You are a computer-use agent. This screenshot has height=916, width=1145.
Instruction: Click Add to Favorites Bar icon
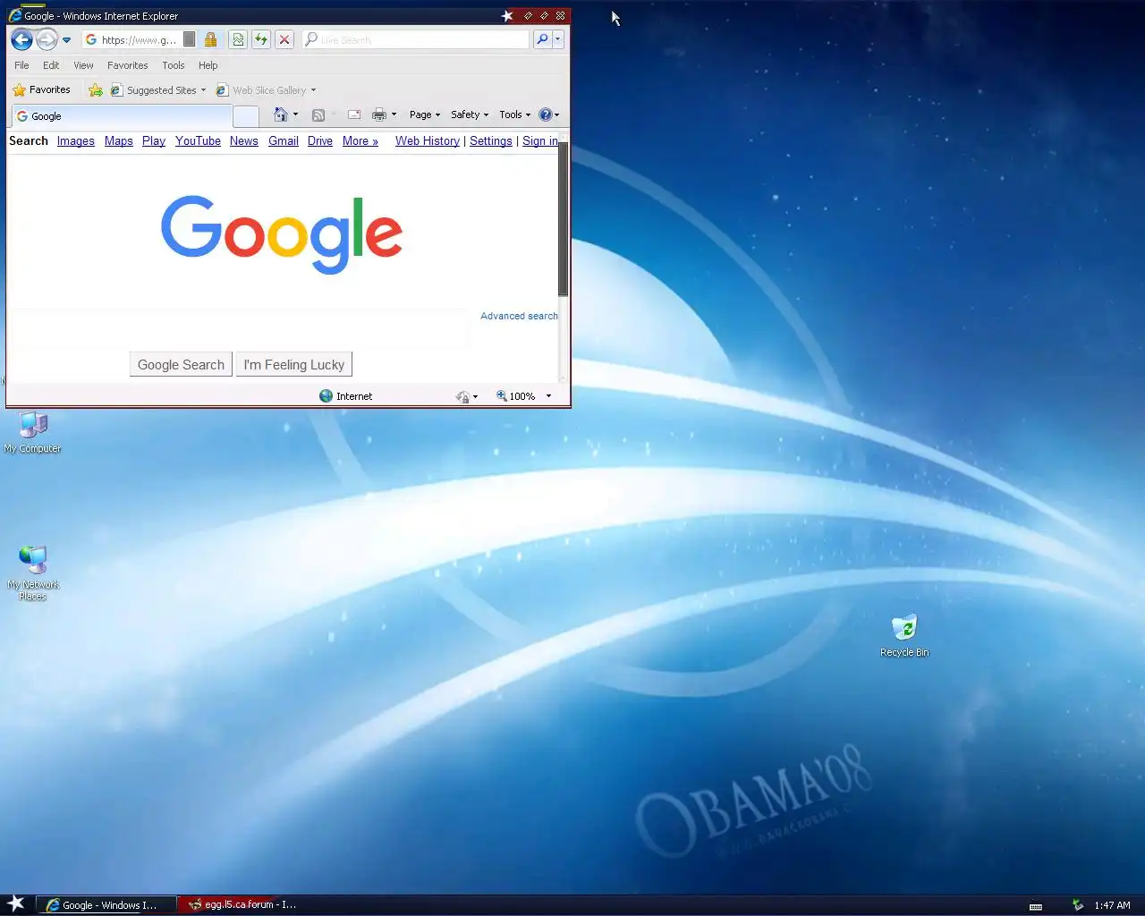(96, 89)
